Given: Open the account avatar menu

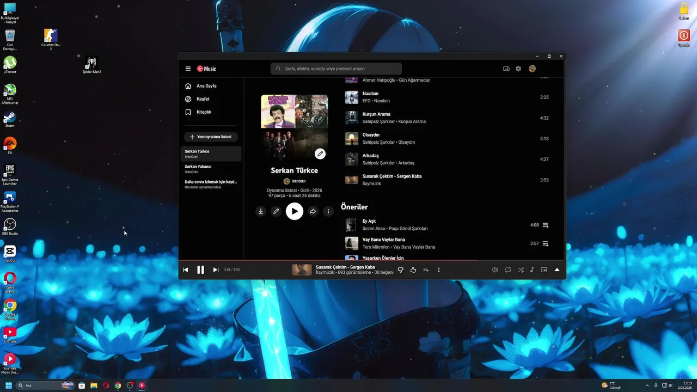Looking at the screenshot, I should coord(532,69).
